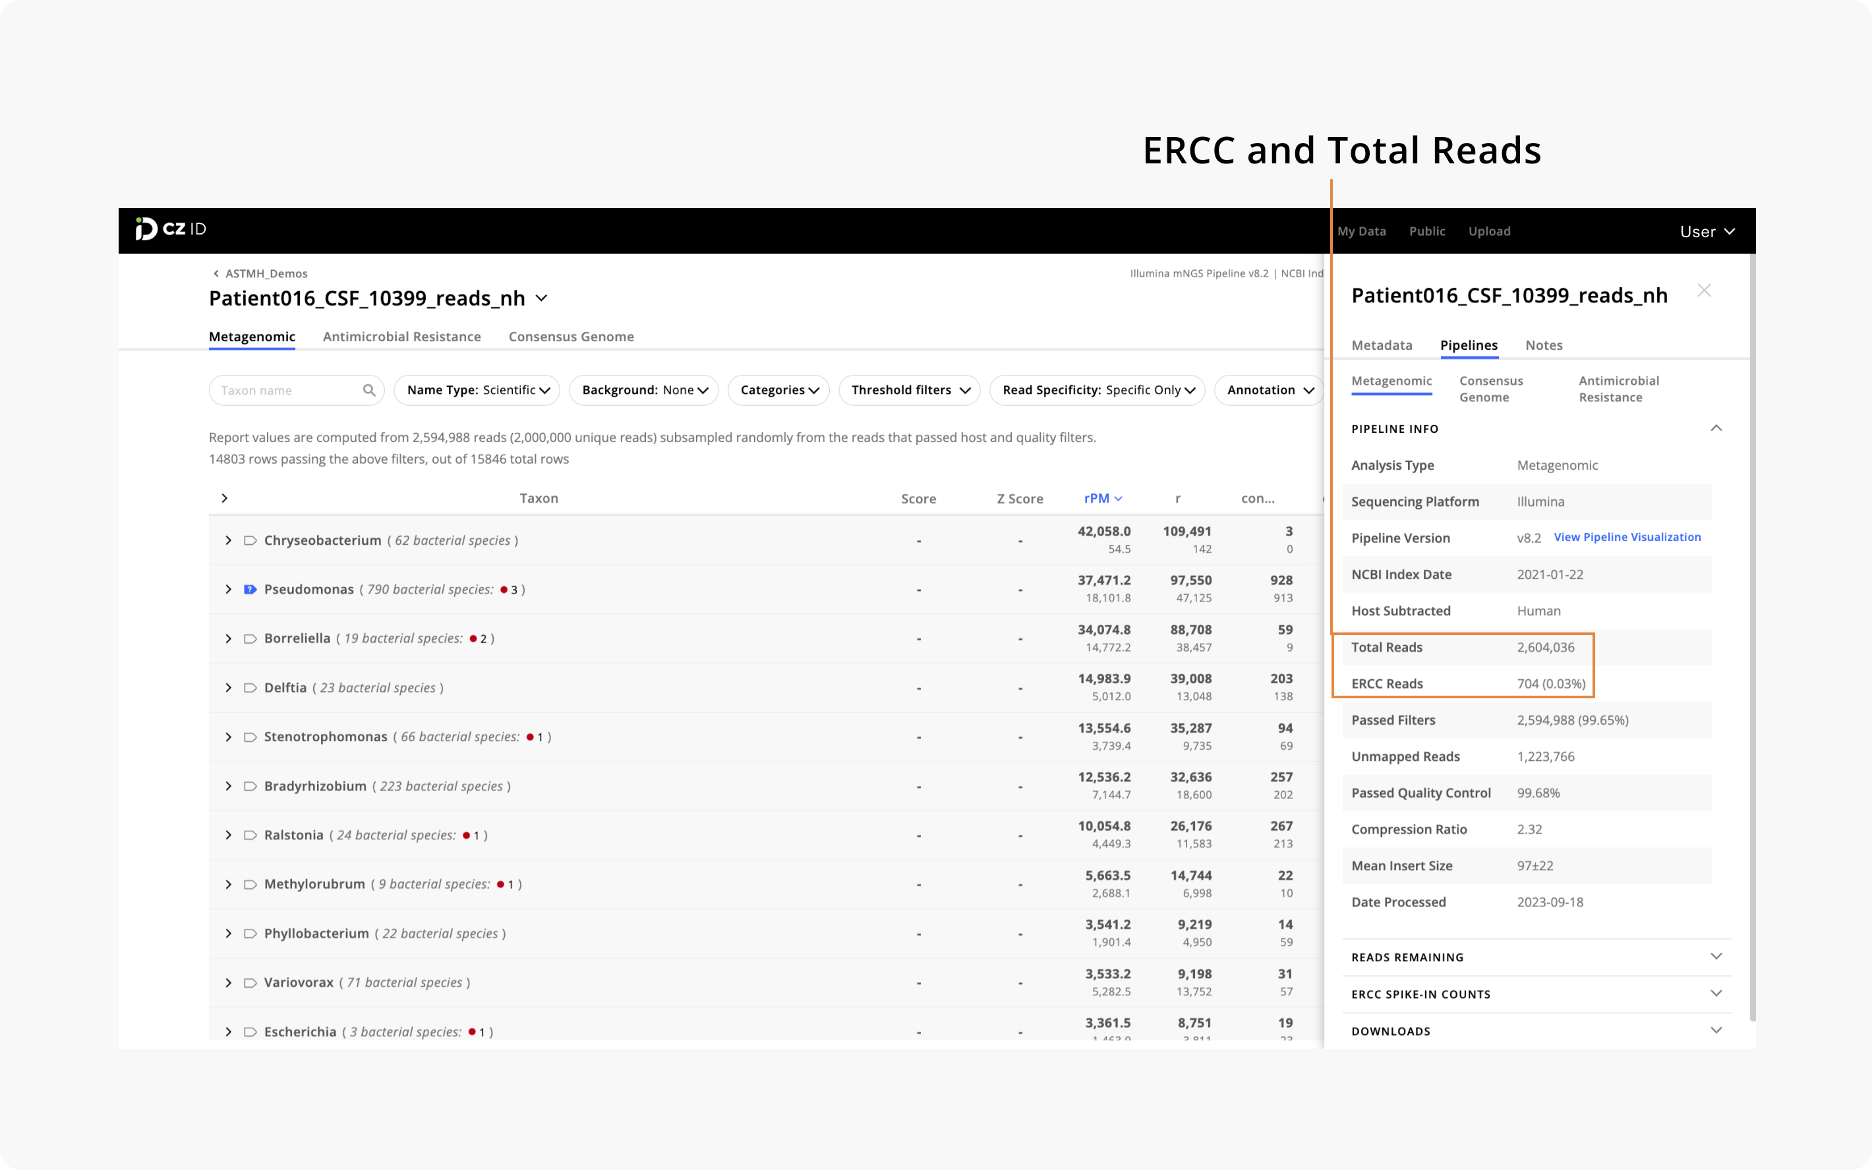Switch to the Antimicrobial Resistance tab

(x=402, y=337)
